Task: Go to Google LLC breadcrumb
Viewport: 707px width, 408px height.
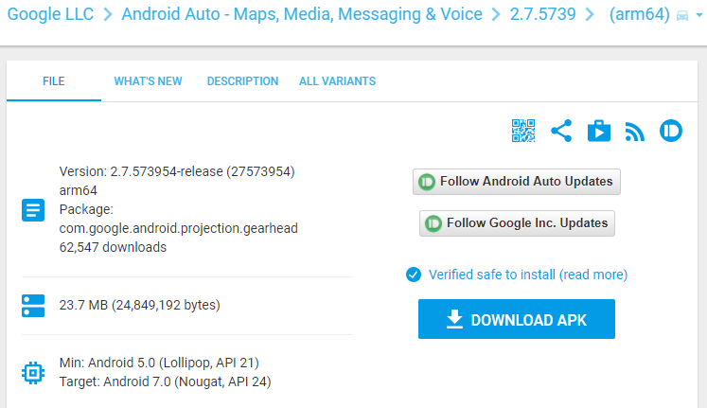Action: (50, 14)
